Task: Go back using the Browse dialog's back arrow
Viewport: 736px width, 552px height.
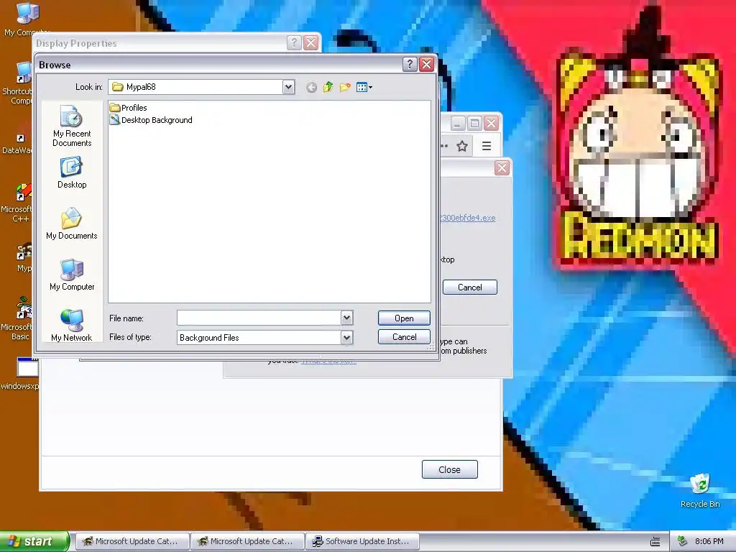Action: point(311,87)
